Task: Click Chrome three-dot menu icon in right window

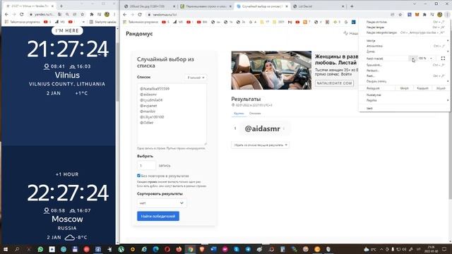Action: tap(447, 14)
